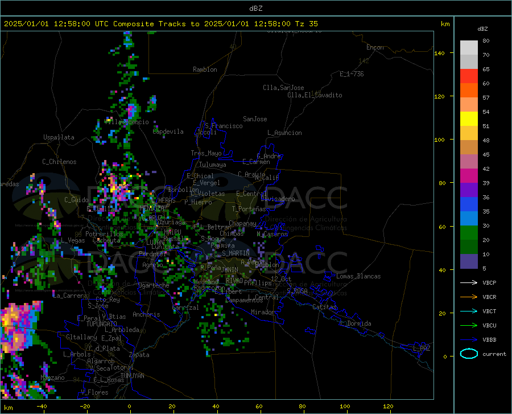
Task: Select the light blue 30–35 dBZ swatch
Action: pos(469,219)
